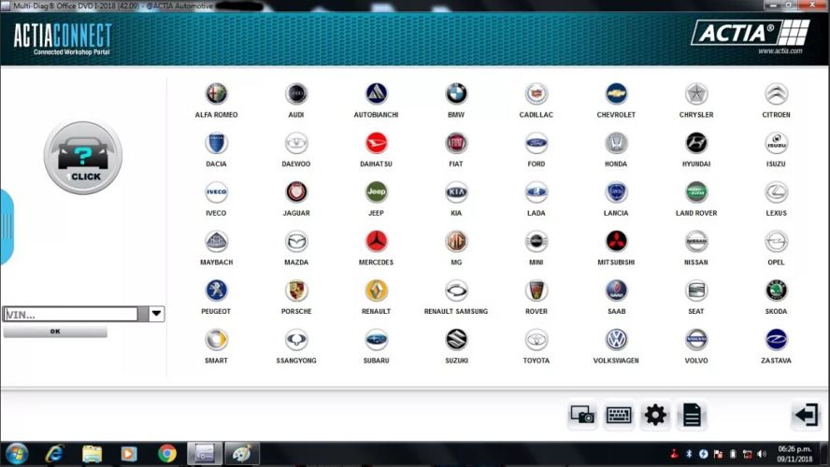Select the BMW logo
The image size is (830, 467).
pyautogui.click(x=456, y=94)
